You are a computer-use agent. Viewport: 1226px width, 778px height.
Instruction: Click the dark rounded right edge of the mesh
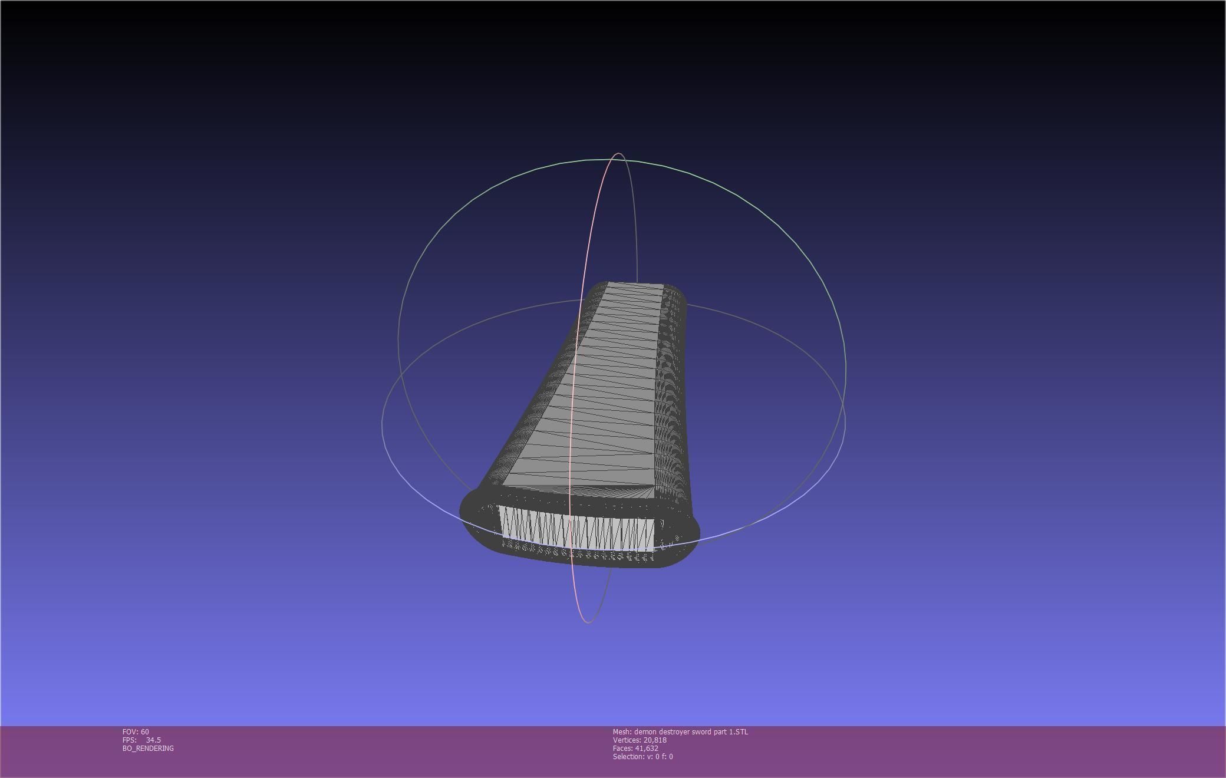tap(673, 389)
